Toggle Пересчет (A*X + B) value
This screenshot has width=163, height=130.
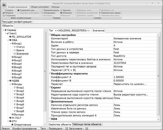[x=135, y=70]
